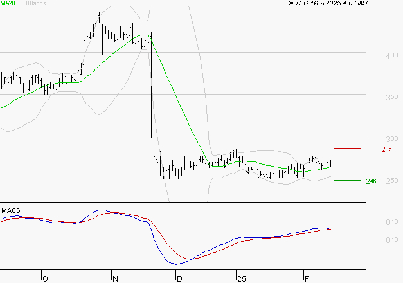403x283 pixels.
Task: Click the -010 MACD axis label
Action: click(390, 241)
